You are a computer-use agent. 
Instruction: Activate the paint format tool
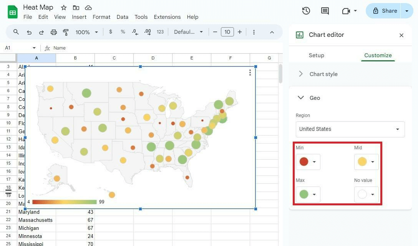(x=66, y=32)
